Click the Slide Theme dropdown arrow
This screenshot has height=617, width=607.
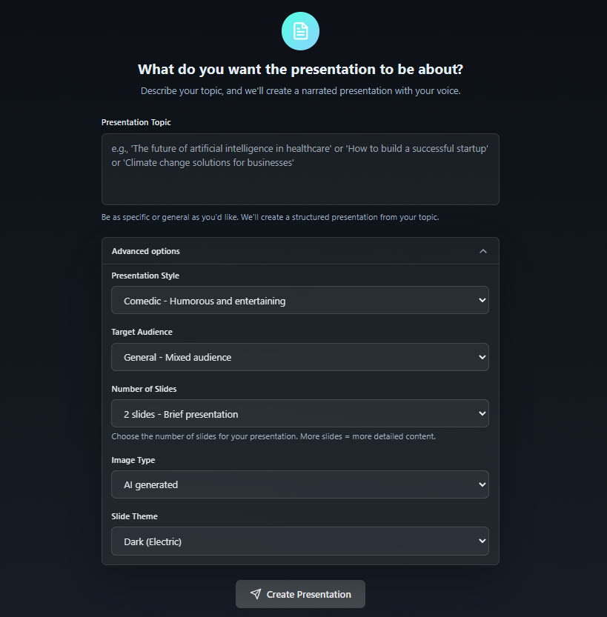click(482, 541)
